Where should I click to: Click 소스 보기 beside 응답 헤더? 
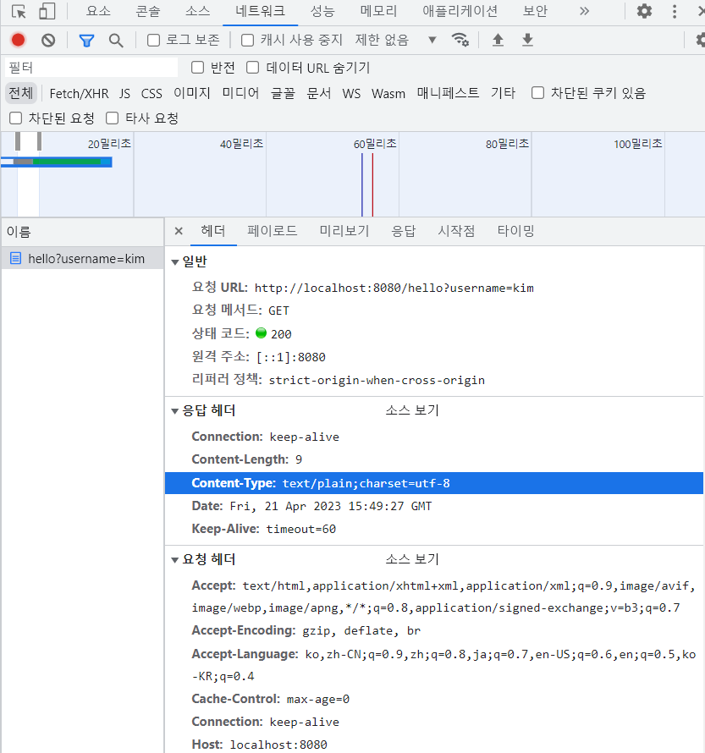[412, 410]
